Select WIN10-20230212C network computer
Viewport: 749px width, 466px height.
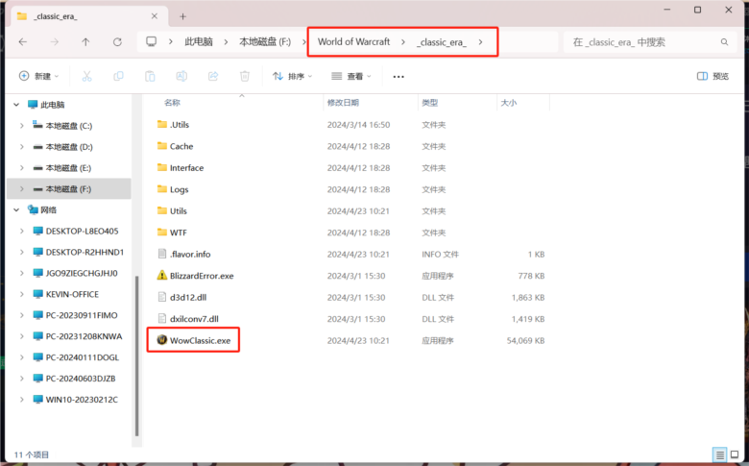82,399
